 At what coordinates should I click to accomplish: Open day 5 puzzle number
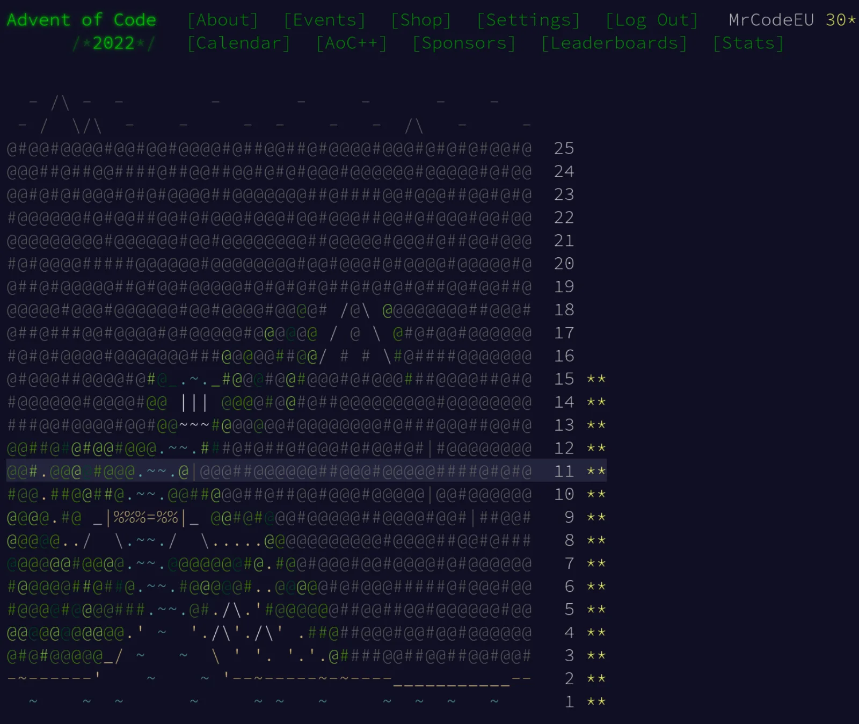click(570, 610)
